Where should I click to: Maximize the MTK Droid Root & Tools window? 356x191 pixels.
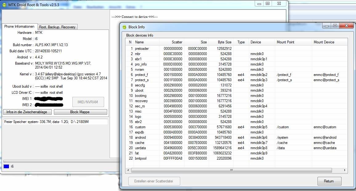268,3
